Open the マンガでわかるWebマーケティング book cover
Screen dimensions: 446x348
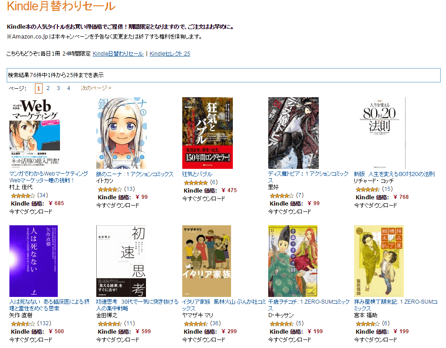34,133
